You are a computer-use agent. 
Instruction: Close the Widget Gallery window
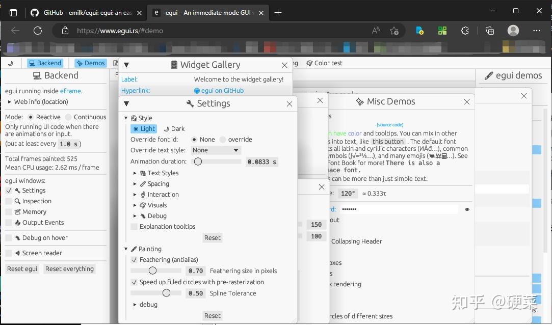pyautogui.click(x=284, y=65)
